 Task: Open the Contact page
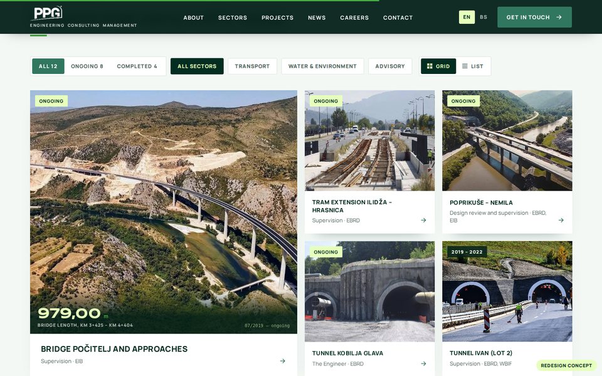(x=398, y=18)
